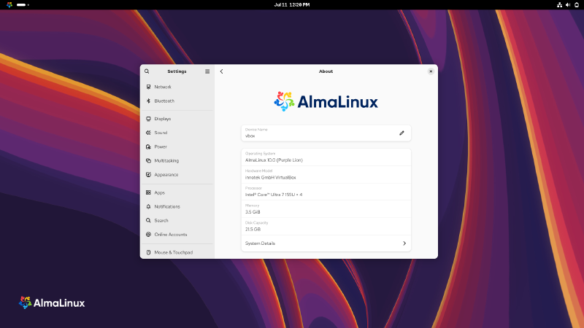The height and width of the screenshot is (328, 584).
Task: Close the Settings window
Action: (x=431, y=71)
